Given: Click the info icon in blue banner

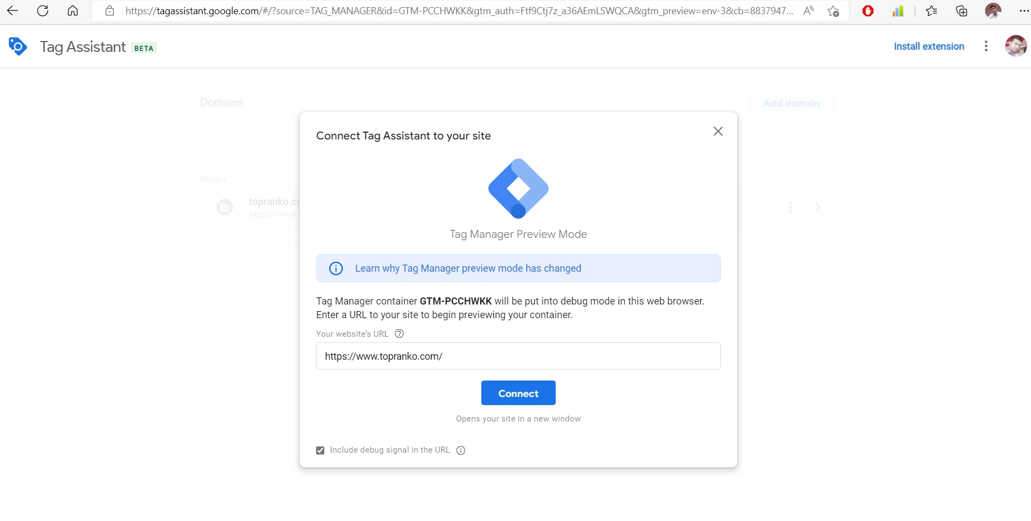Looking at the screenshot, I should (336, 268).
